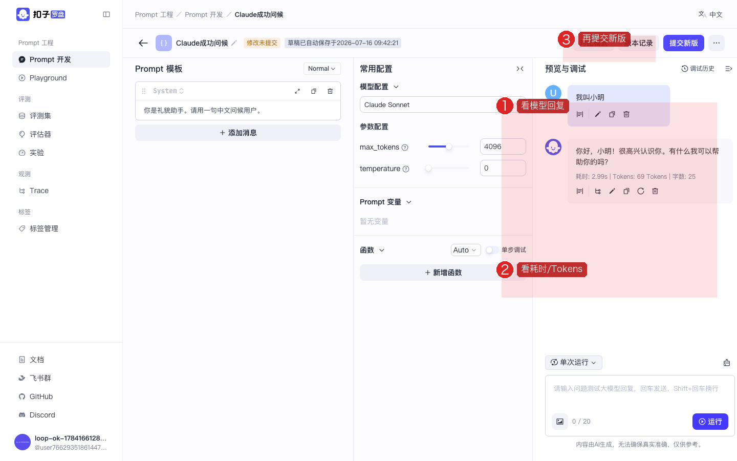The width and height of the screenshot is (737, 461).
Task: Click the 扣子罗盘 logo
Action: [41, 14]
